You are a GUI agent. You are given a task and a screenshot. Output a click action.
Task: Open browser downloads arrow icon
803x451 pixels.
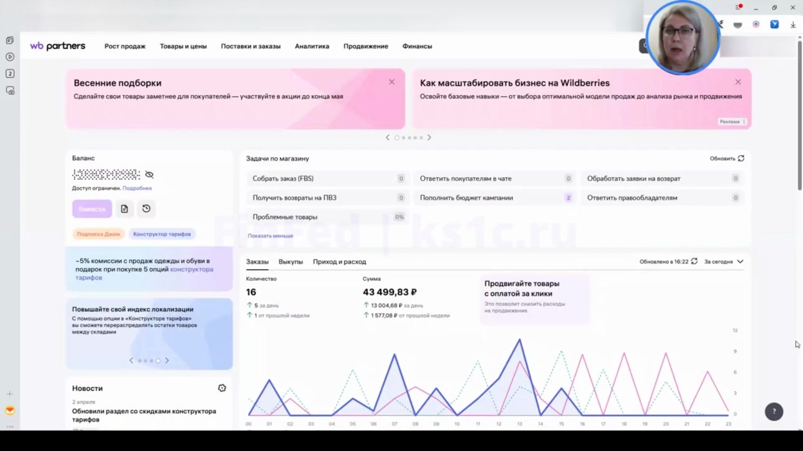793,25
